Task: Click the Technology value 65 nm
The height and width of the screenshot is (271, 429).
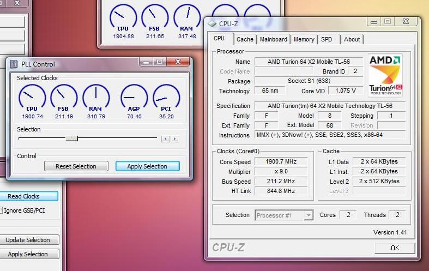Action: click(x=270, y=91)
